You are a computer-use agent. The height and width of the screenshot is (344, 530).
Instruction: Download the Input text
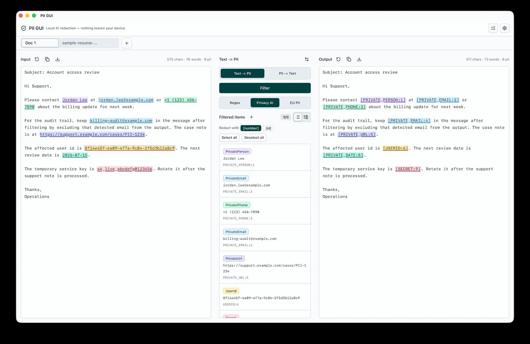click(x=57, y=59)
